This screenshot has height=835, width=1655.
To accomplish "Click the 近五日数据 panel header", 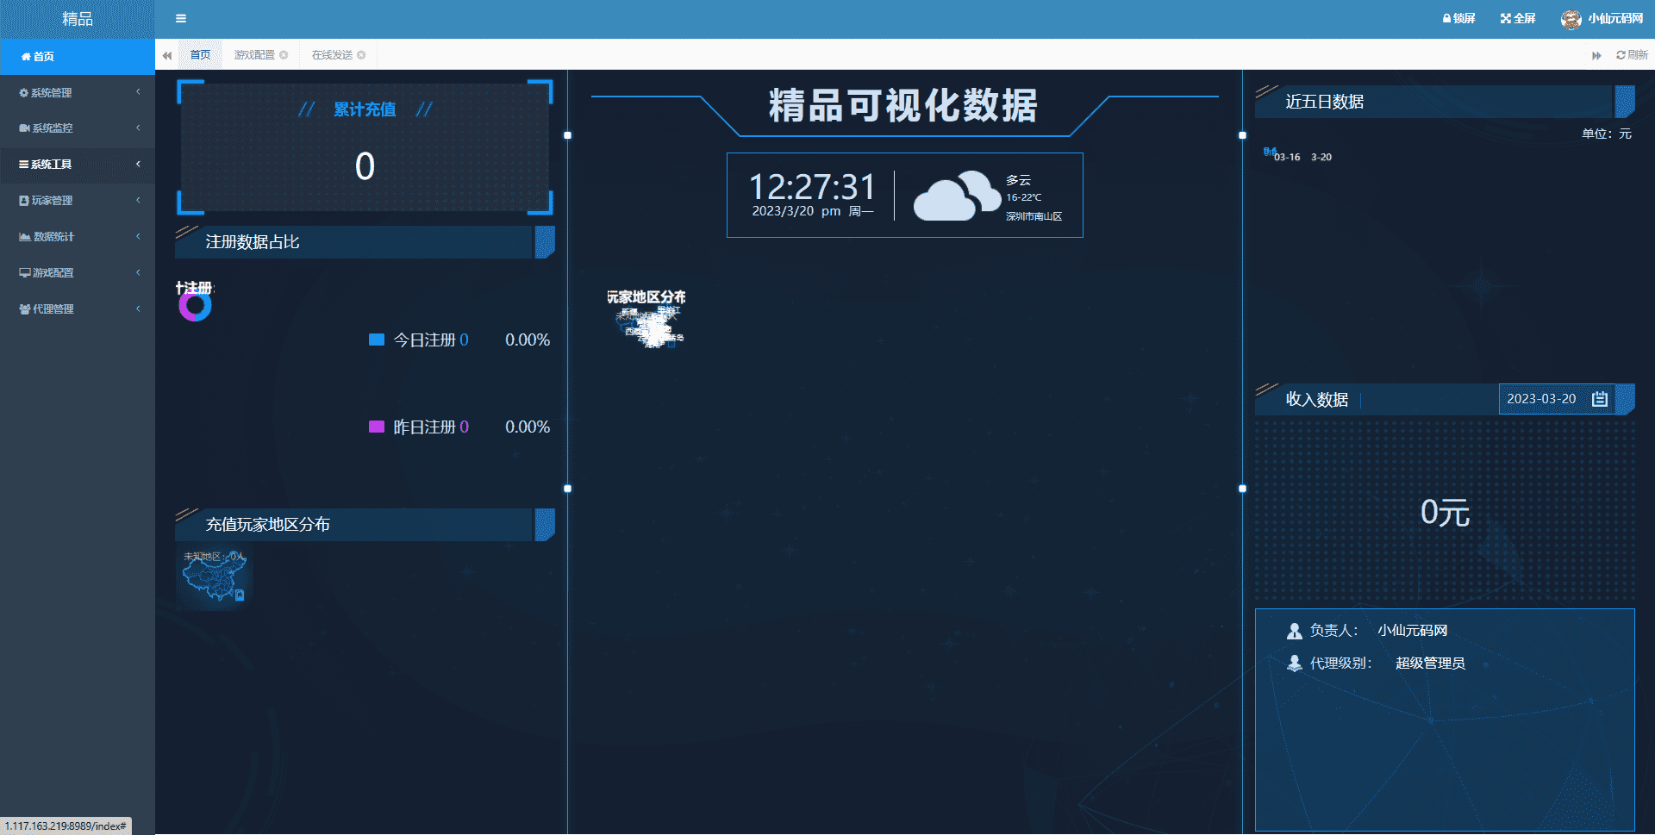I will (1445, 102).
